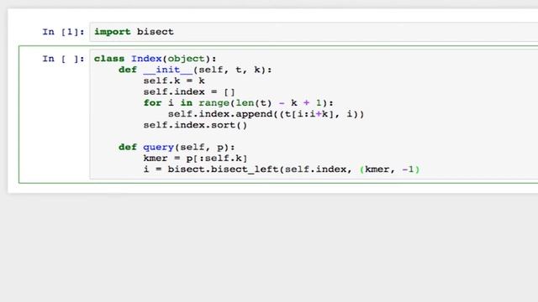538x302 pixels.
Task: Click the 'import bisect' code cell
Action: pos(314,32)
